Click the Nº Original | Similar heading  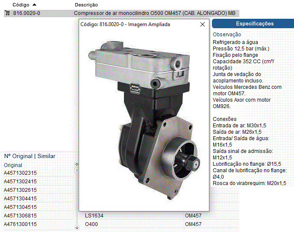[x=29, y=156]
